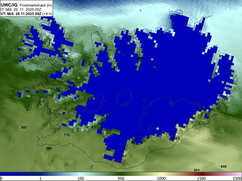The width and height of the screenshot is (242, 181).
Task: Click map value label 247
Action: point(116,68)
